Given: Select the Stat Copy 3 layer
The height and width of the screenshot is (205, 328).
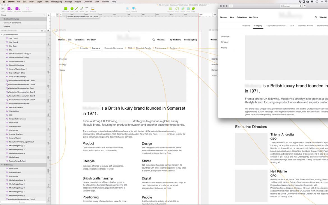Looking at the screenshot, I should [x=23, y=38].
